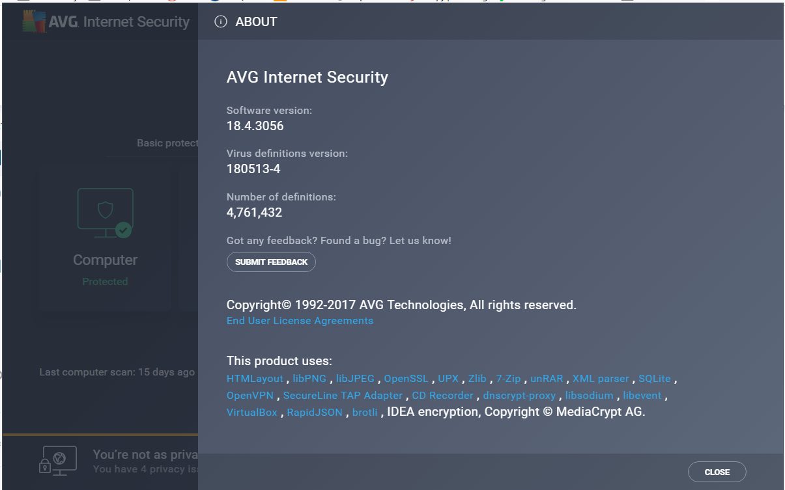
Task: Close the About panel with CLOSE button
Action: (x=717, y=472)
